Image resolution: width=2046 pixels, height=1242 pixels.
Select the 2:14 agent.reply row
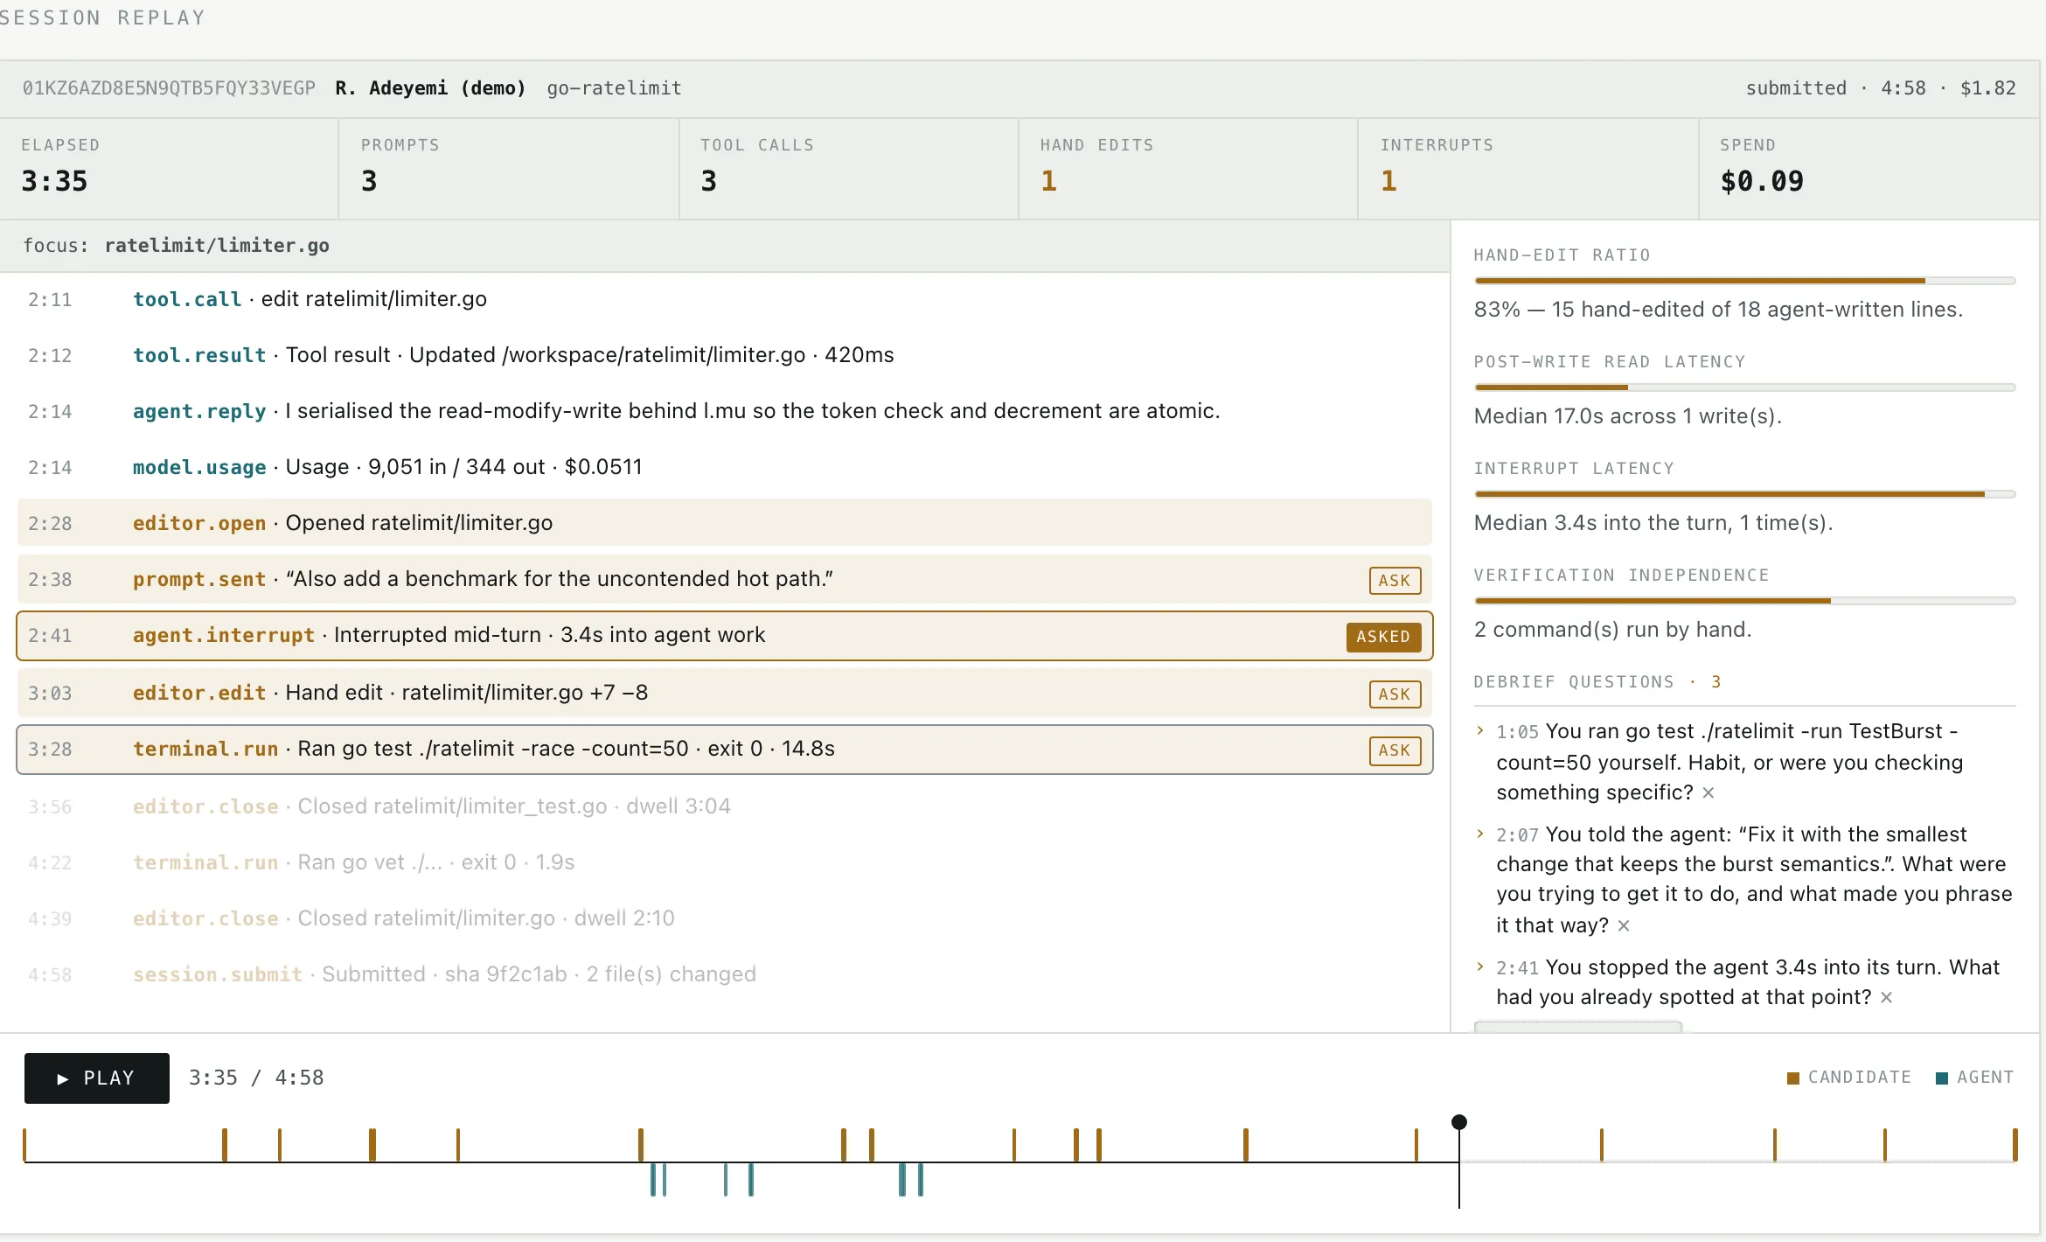pyautogui.click(x=724, y=411)
